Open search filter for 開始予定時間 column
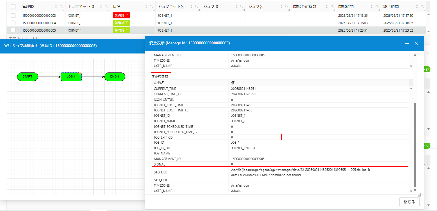Viewport: 437px width, 211px height. tap(332, 7)
